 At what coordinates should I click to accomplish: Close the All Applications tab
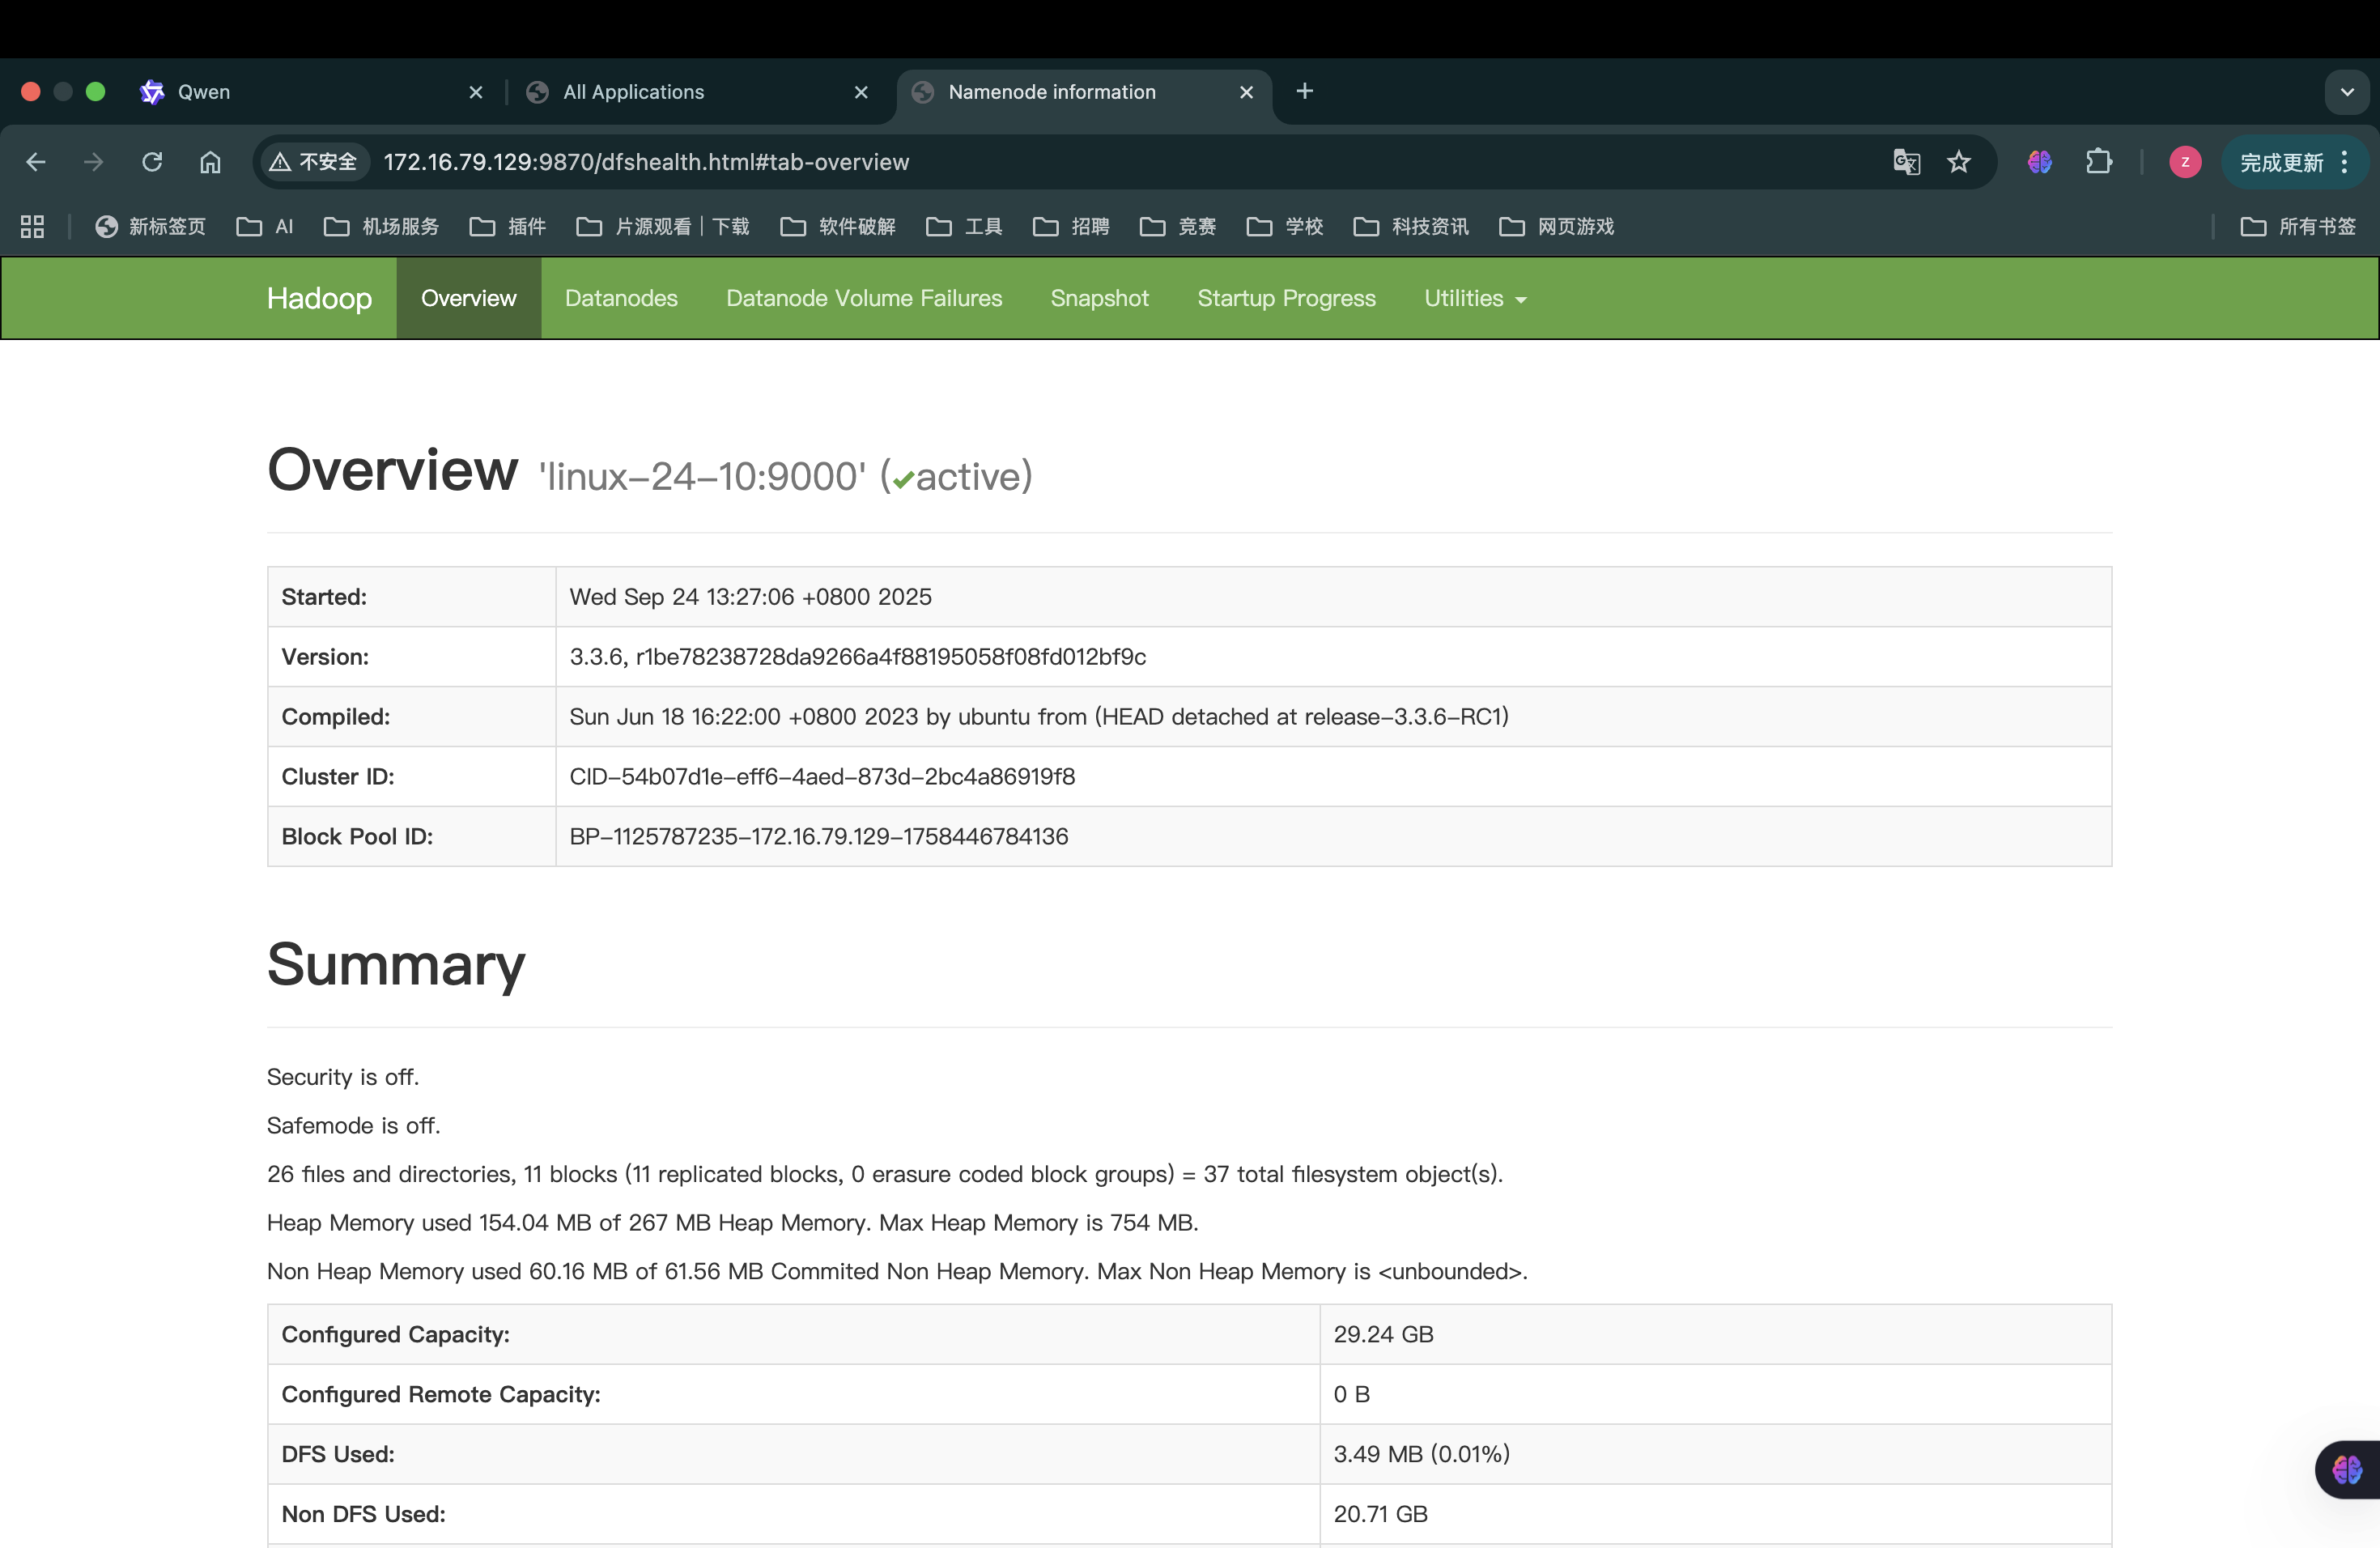click(x=861, y=92)
